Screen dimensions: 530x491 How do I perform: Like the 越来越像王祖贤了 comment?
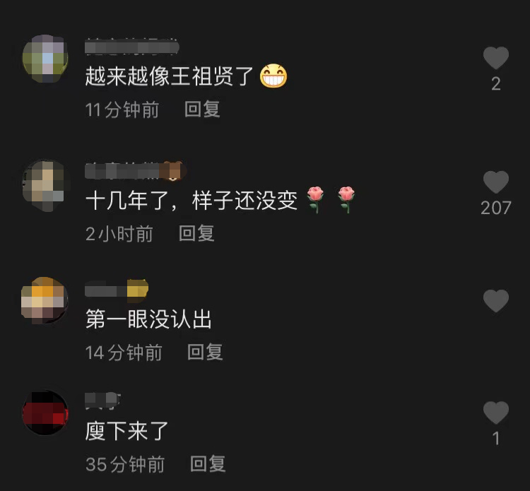coord(496,58)
